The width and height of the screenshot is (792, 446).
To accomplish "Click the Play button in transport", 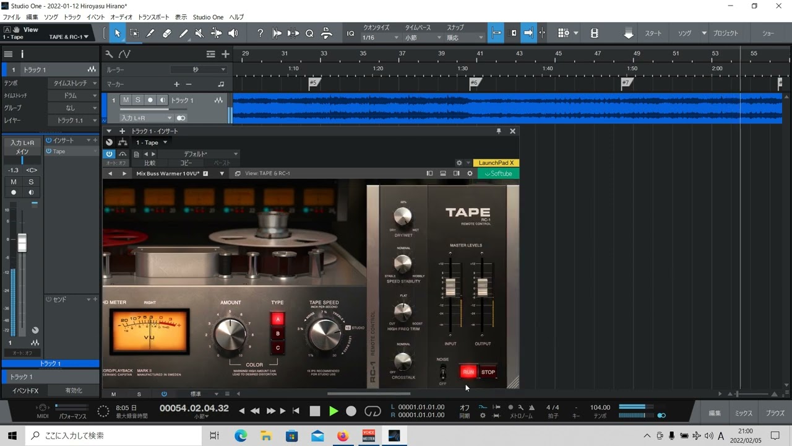I will 334,411.
